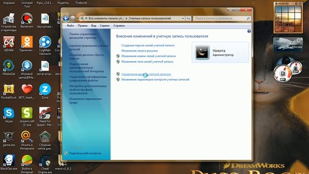The height and width of the screenshot is (174, 309).
Task: Launch MediaGet from the desktop
Action: (9, 68)
